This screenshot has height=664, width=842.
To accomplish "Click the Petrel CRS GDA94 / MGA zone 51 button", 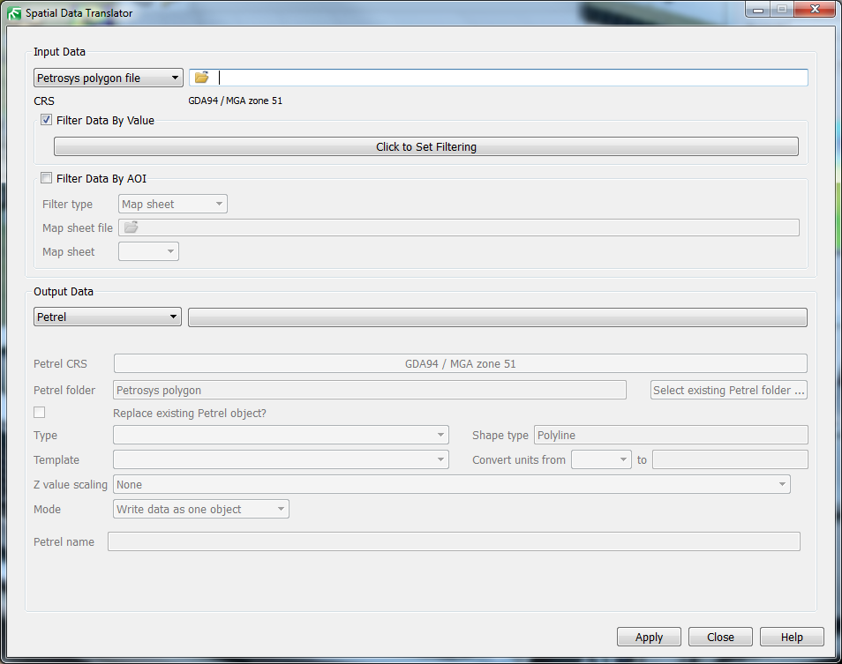I will point(460,363).
